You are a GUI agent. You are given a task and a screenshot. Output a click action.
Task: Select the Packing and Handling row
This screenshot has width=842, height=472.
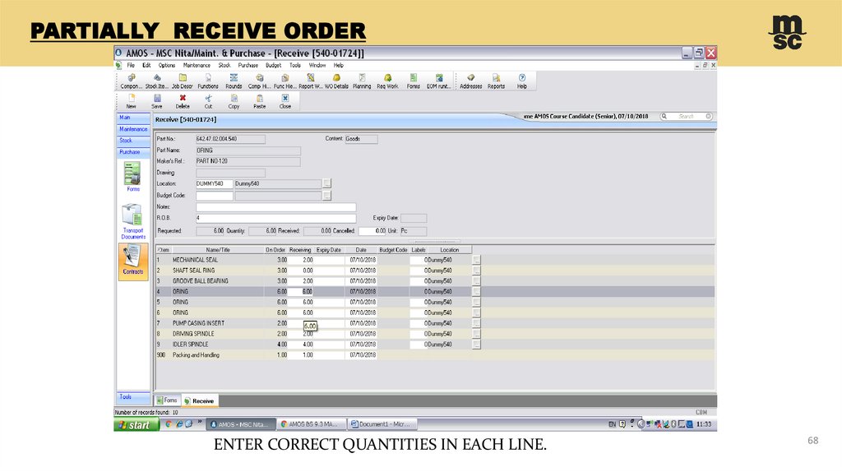pos(435,355)
